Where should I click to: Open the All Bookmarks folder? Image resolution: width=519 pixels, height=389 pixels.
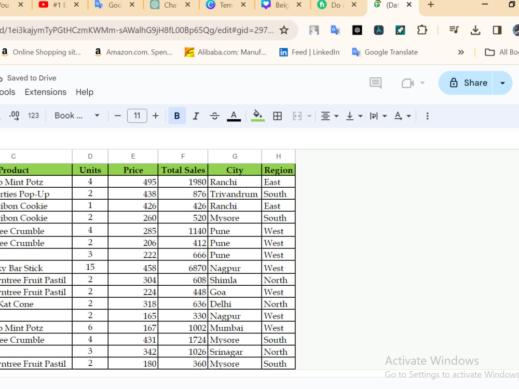[501, 52]
